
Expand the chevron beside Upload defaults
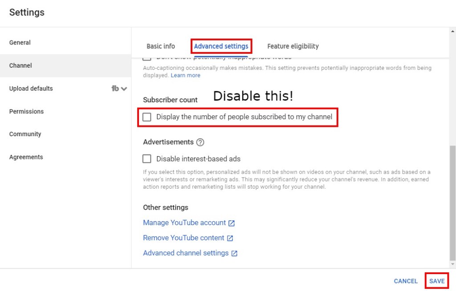point(124,89)
